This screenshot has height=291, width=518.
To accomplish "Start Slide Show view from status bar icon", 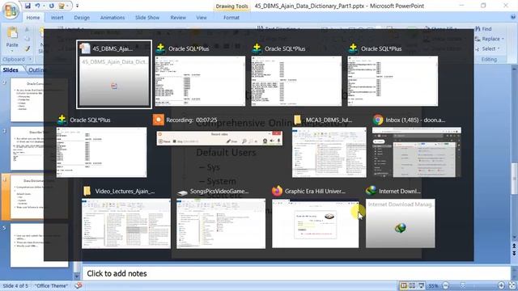I will 421,285.
